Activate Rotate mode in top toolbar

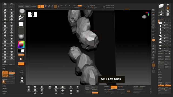point(52,6)
